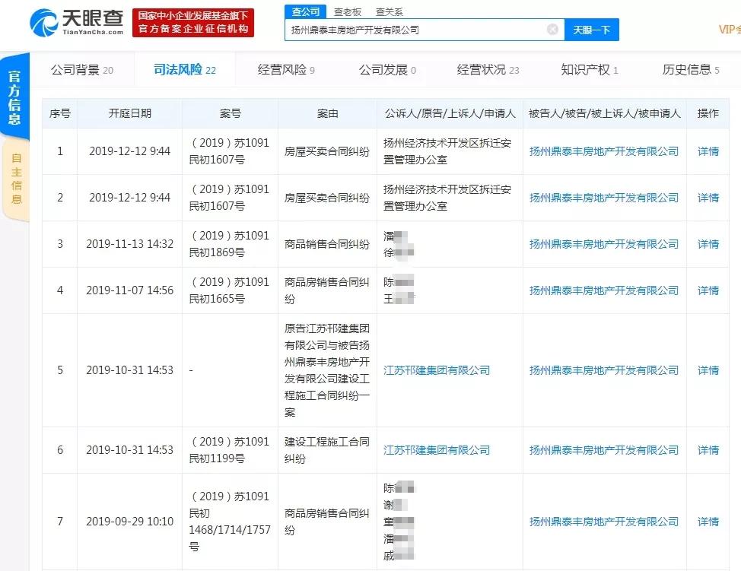Switch to the 查关系 search tab
Viewport: 741px width, 571px height.
point(389,11)
